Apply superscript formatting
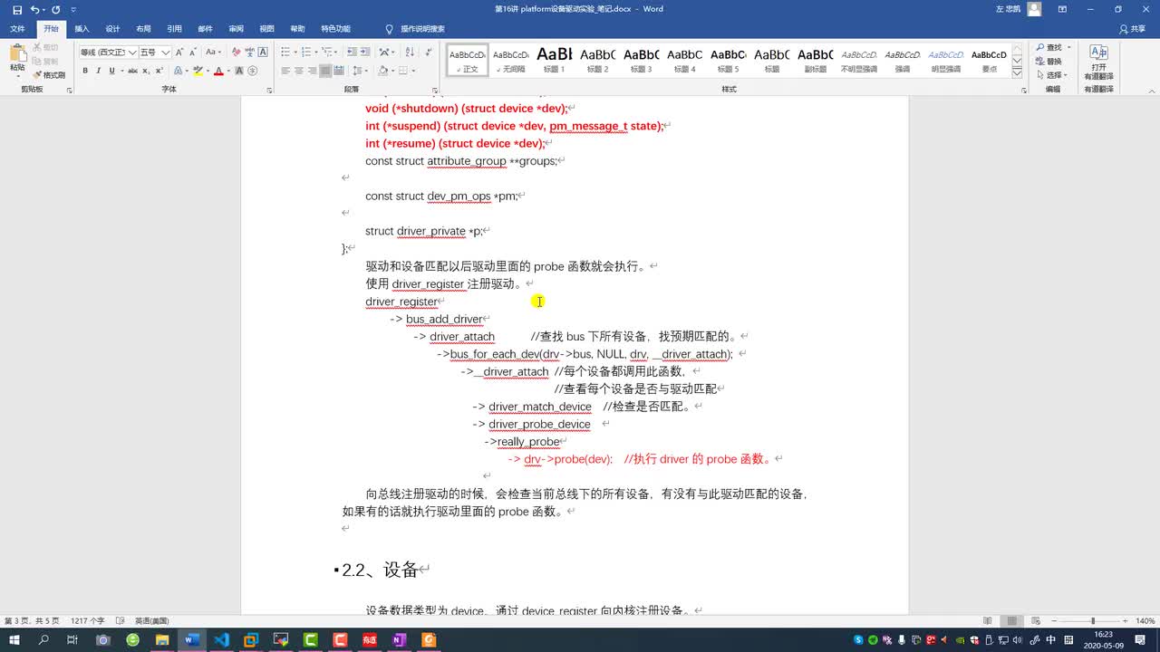1160x652 pixels. pos(159,71)
